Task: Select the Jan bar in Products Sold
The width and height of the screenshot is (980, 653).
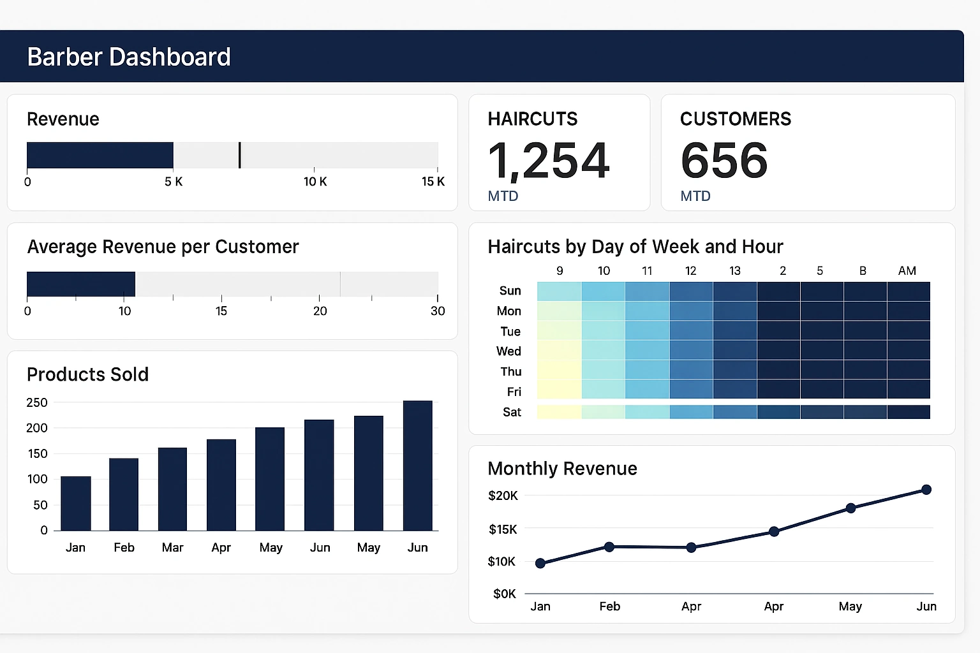Action: (x=75, y=503)
